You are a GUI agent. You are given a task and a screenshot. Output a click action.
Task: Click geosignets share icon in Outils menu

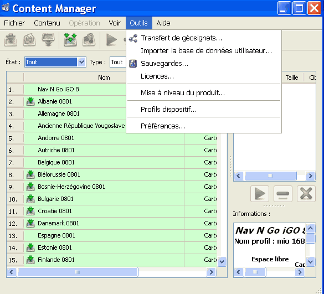point(133,38)
